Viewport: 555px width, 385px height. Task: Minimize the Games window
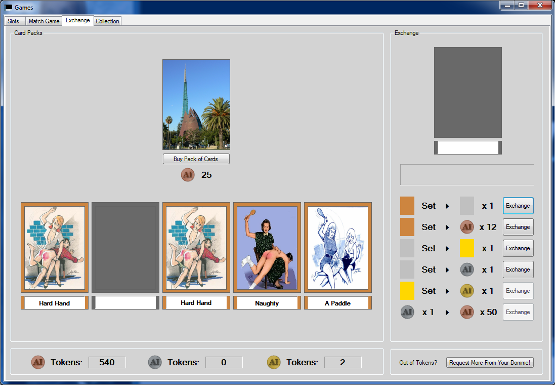(x=507, y=5)
